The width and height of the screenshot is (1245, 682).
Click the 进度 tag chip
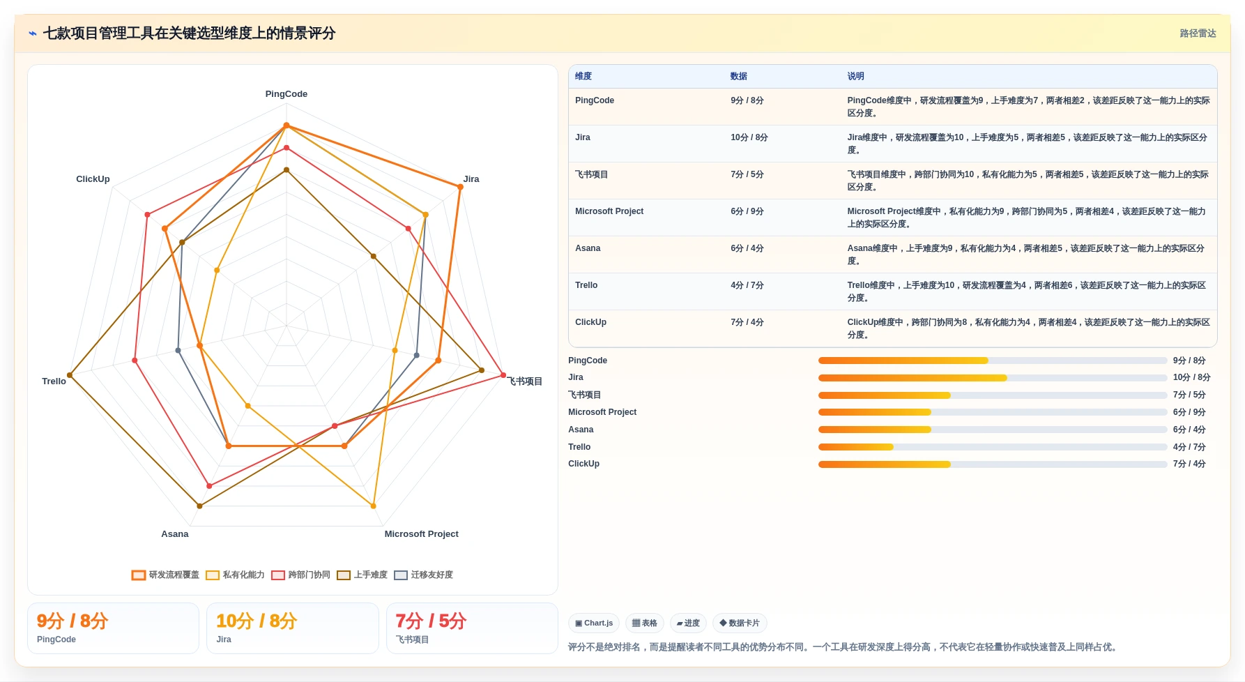689,623
